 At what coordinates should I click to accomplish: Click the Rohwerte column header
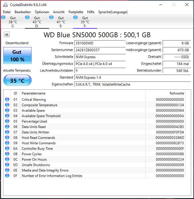[x=165, y=93]
